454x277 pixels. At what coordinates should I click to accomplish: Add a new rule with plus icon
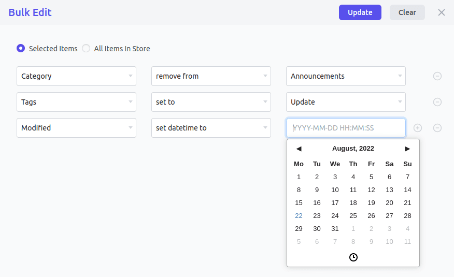tap(418, 128)
